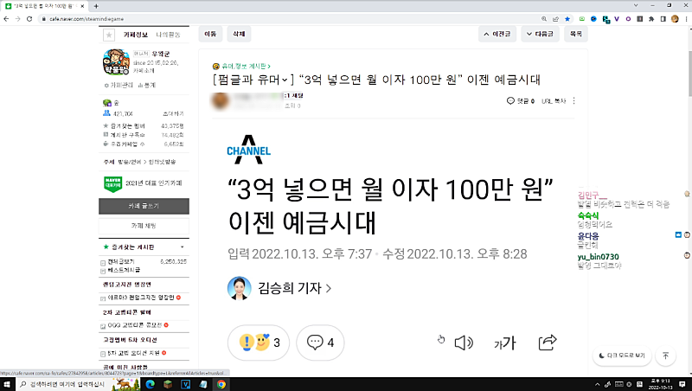Click URL 복사 to copy link

[x=554, y=101]
